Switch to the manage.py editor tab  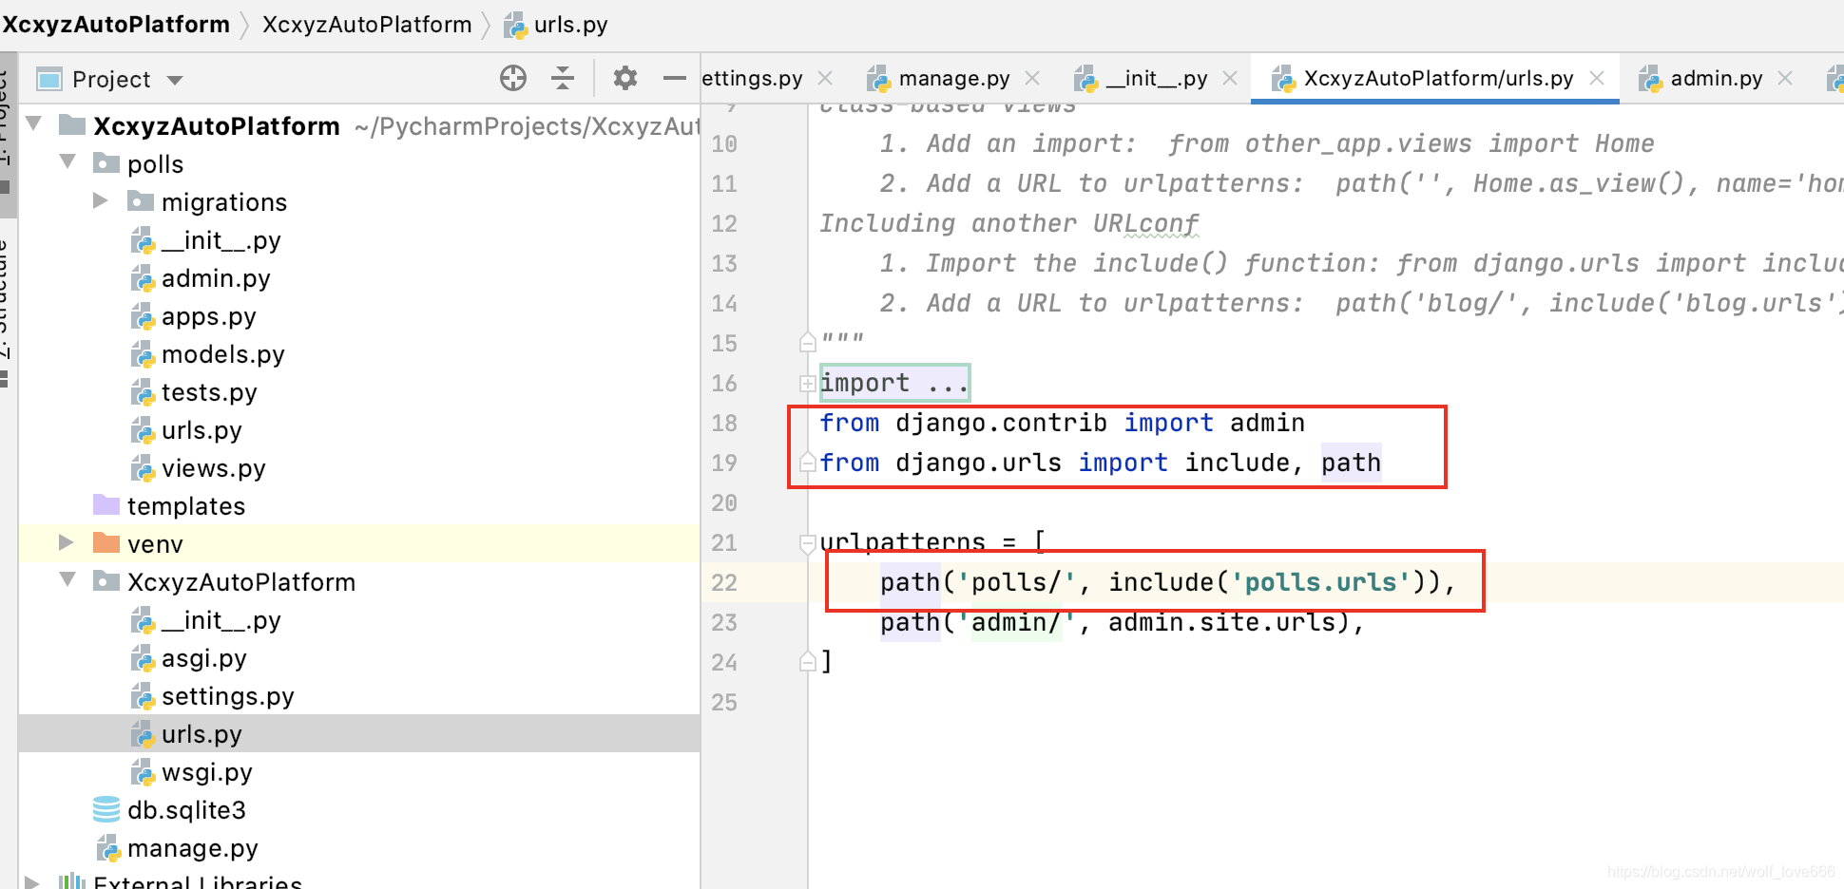[953, 78]
